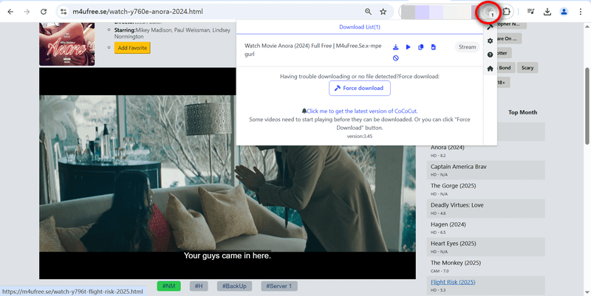The height and width of the screenshot is (296, 591).
Task: Open the CoCoCut extension icon
Action: point(489,13)
